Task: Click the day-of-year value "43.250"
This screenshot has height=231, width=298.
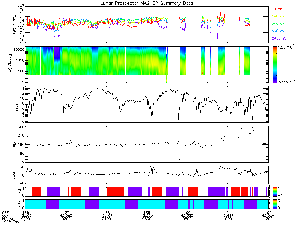Action: [x=147, y=216]
